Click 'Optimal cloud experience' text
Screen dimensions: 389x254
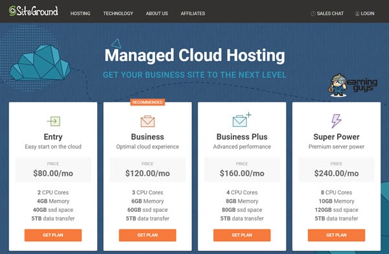point(148,146)
